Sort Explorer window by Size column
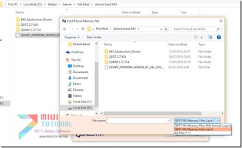This screenshot has width=242, height=148. 184,13
